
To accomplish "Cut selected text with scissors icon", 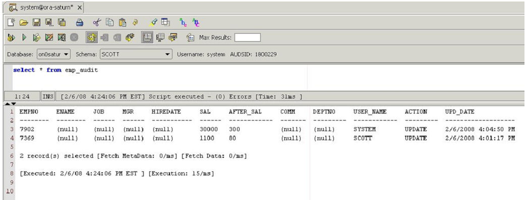I will (x=97, y=23).
